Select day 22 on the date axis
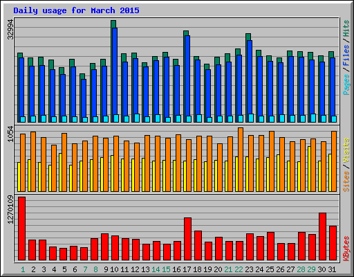This screenshot has width=354, height=277. tap(239, 269)
